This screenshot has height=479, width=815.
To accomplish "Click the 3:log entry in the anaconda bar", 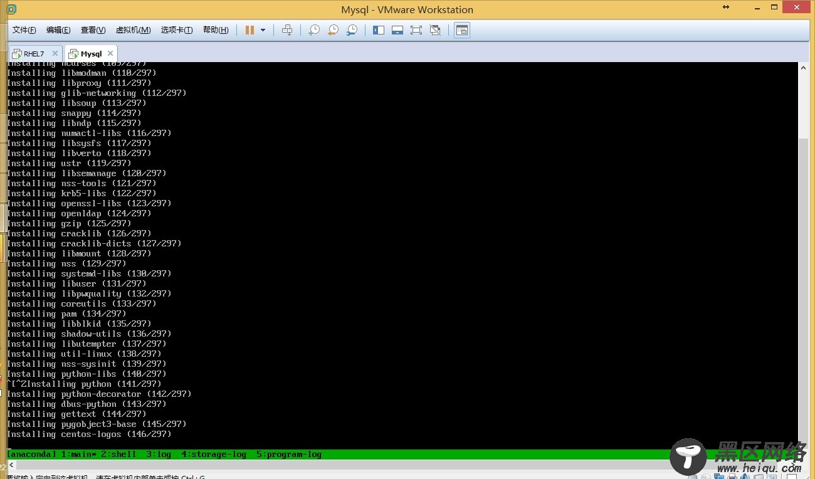I will click(159, 454).
